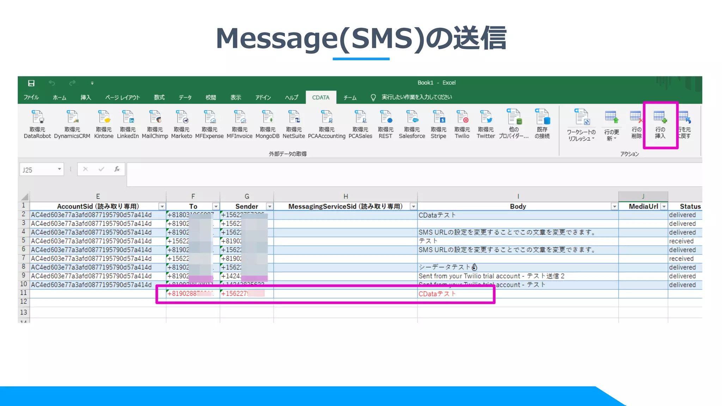Open the Body column filter dropdown
722x406 pixels.
614,207
